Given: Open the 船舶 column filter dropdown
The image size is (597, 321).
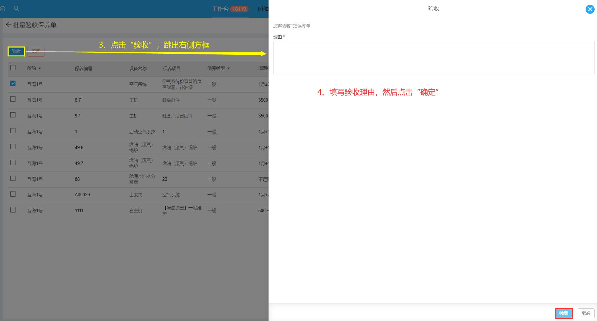Looking at the screenshot, I should point(40,69).
